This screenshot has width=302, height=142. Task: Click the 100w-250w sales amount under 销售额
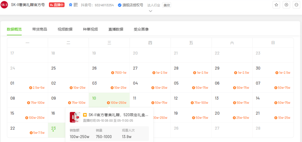(x=79, y=137)
